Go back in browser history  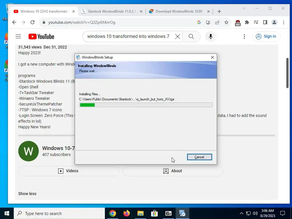[14, 22]
